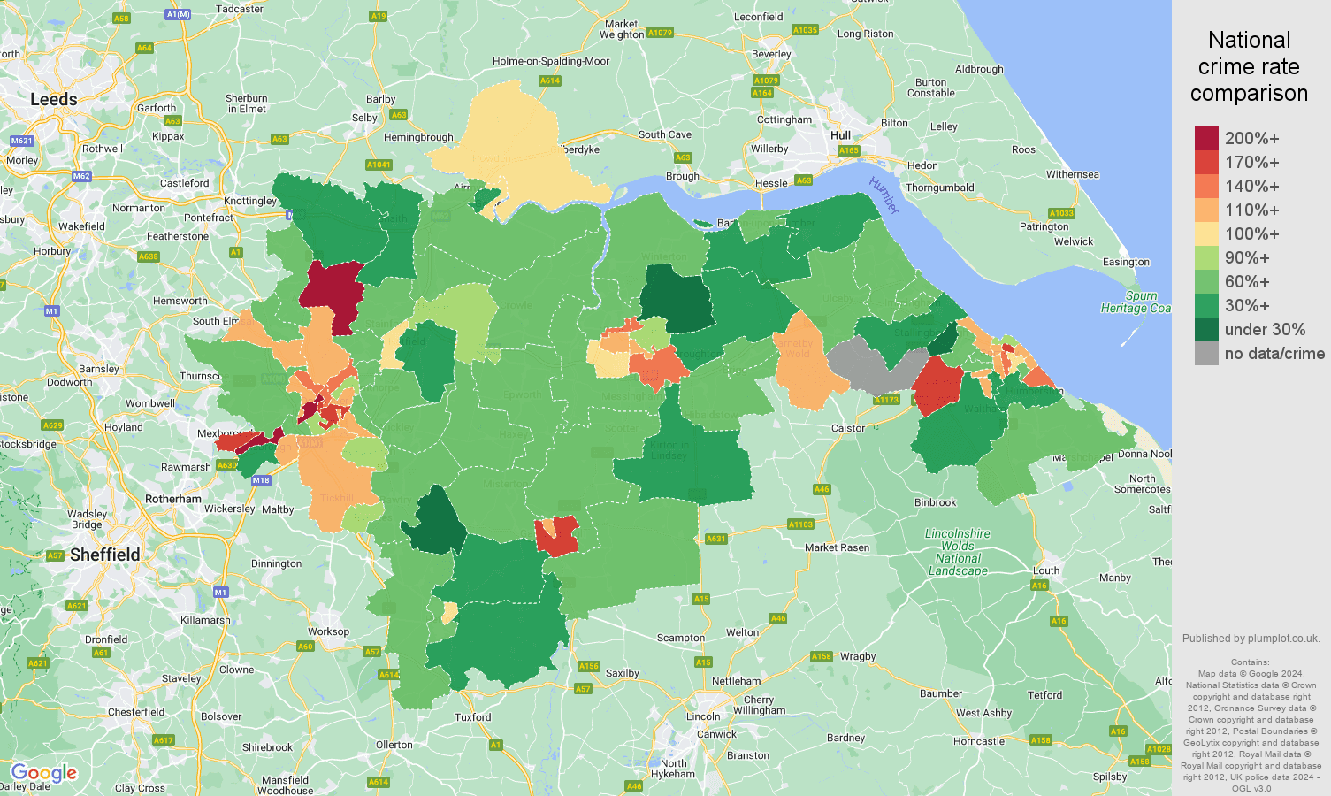This screenshot has width=1331, height=796.
Task: Click the Louth town label
Action: (x=1046, y=570)
